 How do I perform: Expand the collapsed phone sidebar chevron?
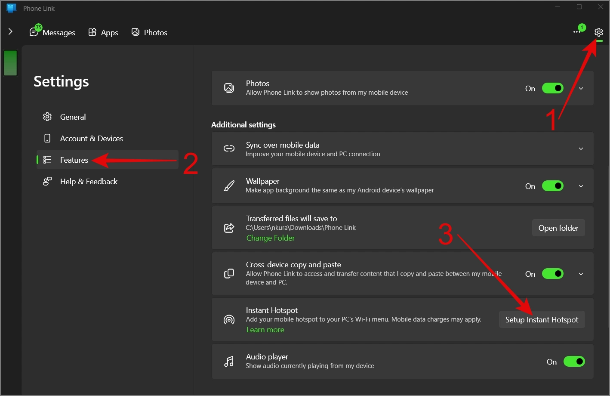(x=10, y=32)
